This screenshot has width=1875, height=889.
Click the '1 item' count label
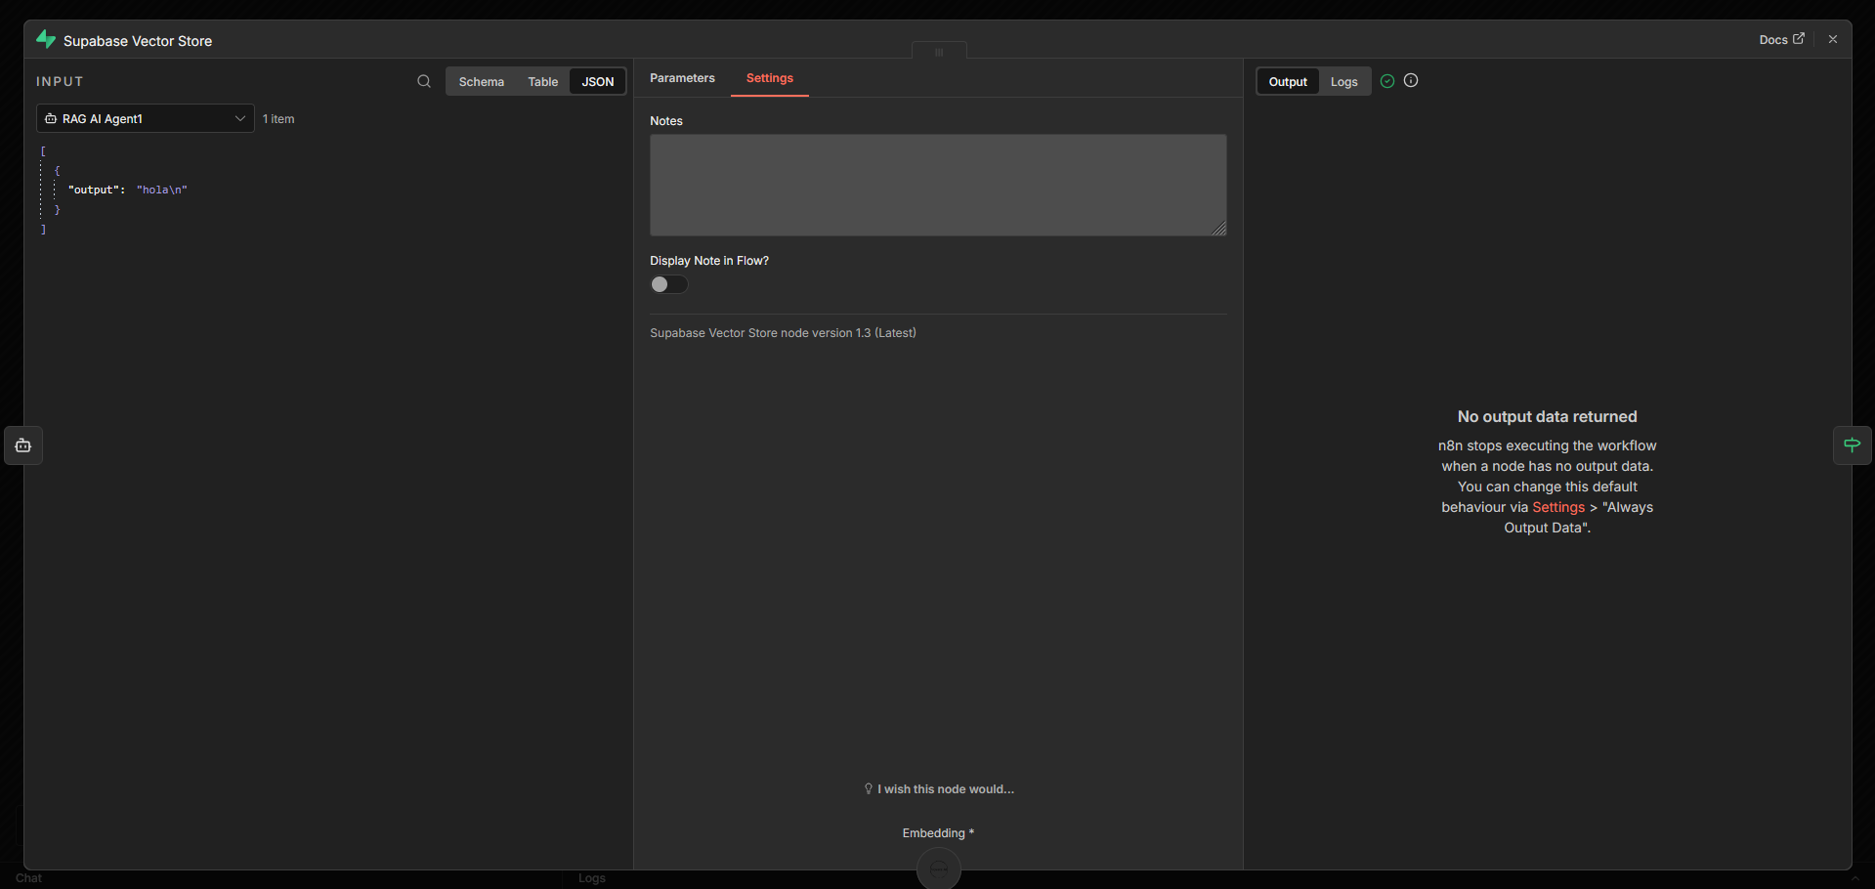278,119
